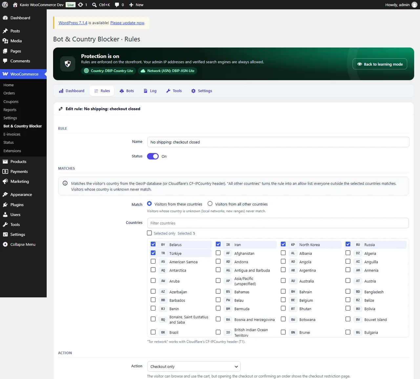Open Ctrl+K search in admin bar

pyautogui.click(x=101, y=5)
